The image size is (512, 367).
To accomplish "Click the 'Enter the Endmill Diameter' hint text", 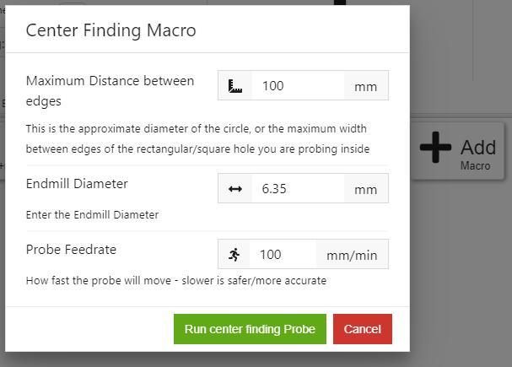I will [x=92, y=214].
